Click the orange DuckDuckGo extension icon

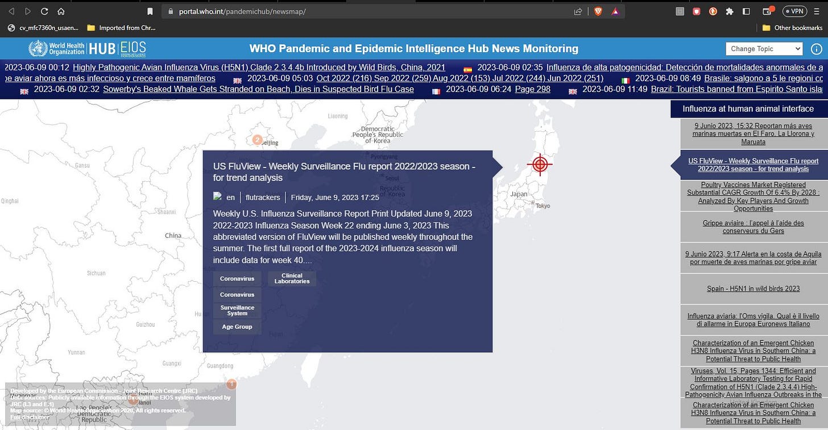pyautogui.click(x=713, y=11)
